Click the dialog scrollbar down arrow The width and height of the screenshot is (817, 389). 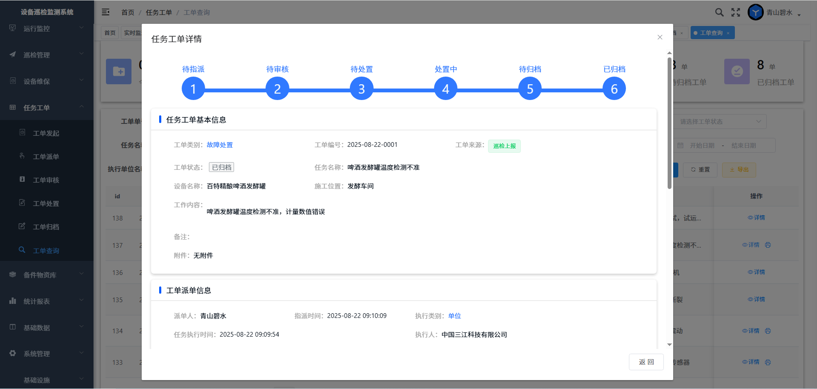click(x=669, y=345)
